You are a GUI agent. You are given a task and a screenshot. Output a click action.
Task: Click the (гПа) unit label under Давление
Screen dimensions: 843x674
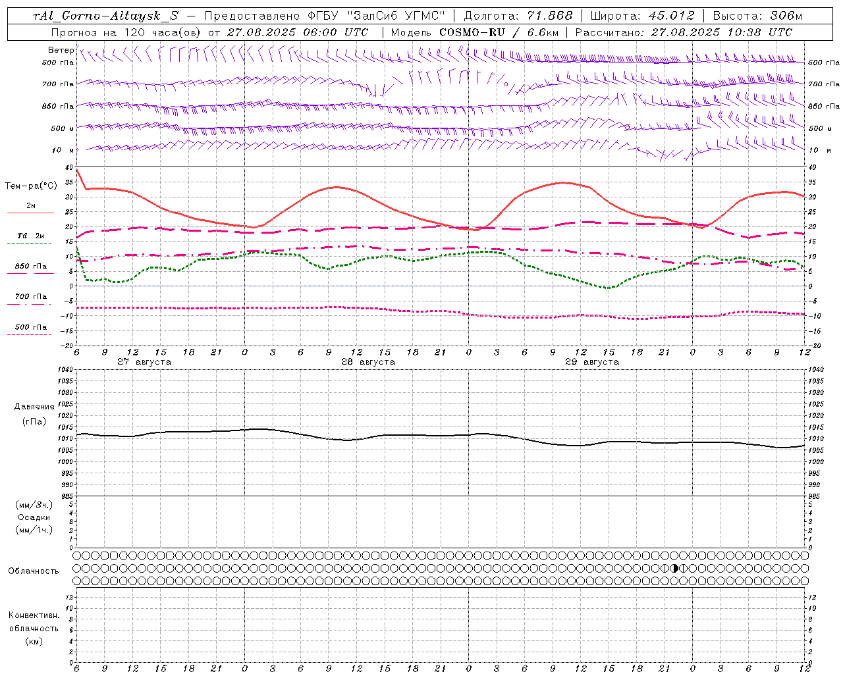(x=34, y=422)
